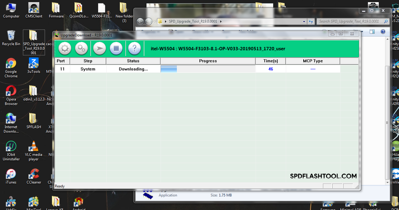Image resolution: width=399 pixels, height=210 pixels.
Task: Open Explorer view options dropdown arrow
Action: tap(362, 32)
